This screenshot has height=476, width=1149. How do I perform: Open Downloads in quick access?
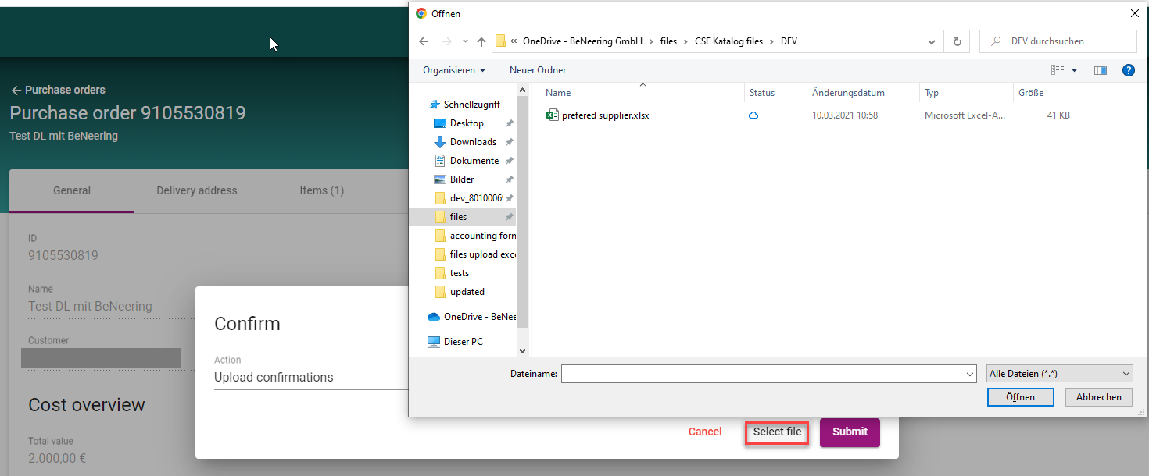tap(472, 142)
